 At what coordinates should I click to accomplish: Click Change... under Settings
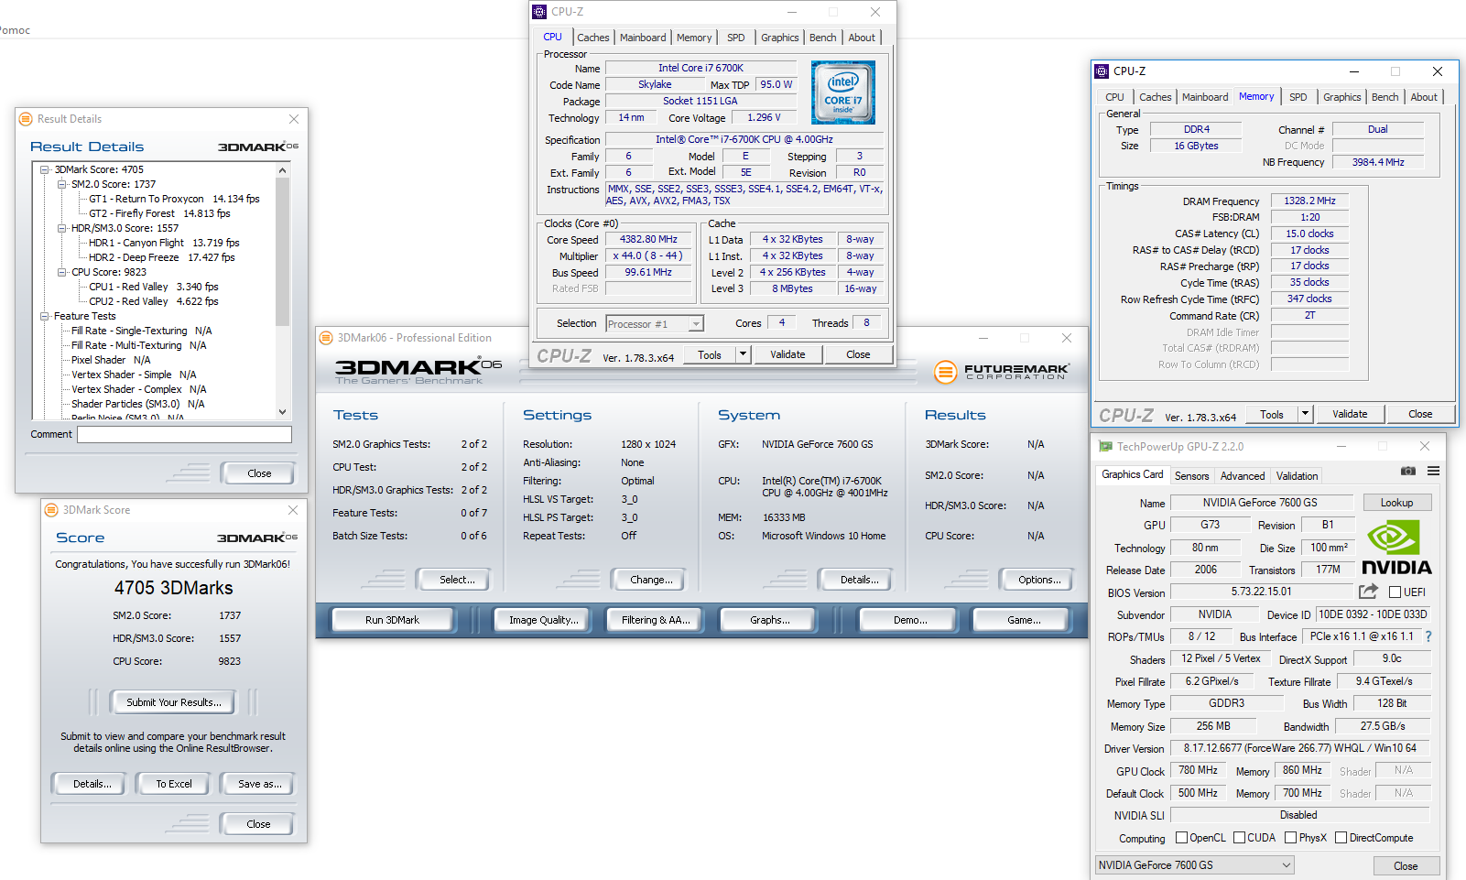(651, 580)
